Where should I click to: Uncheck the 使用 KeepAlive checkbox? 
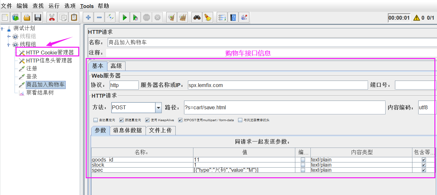coord(147,120)
